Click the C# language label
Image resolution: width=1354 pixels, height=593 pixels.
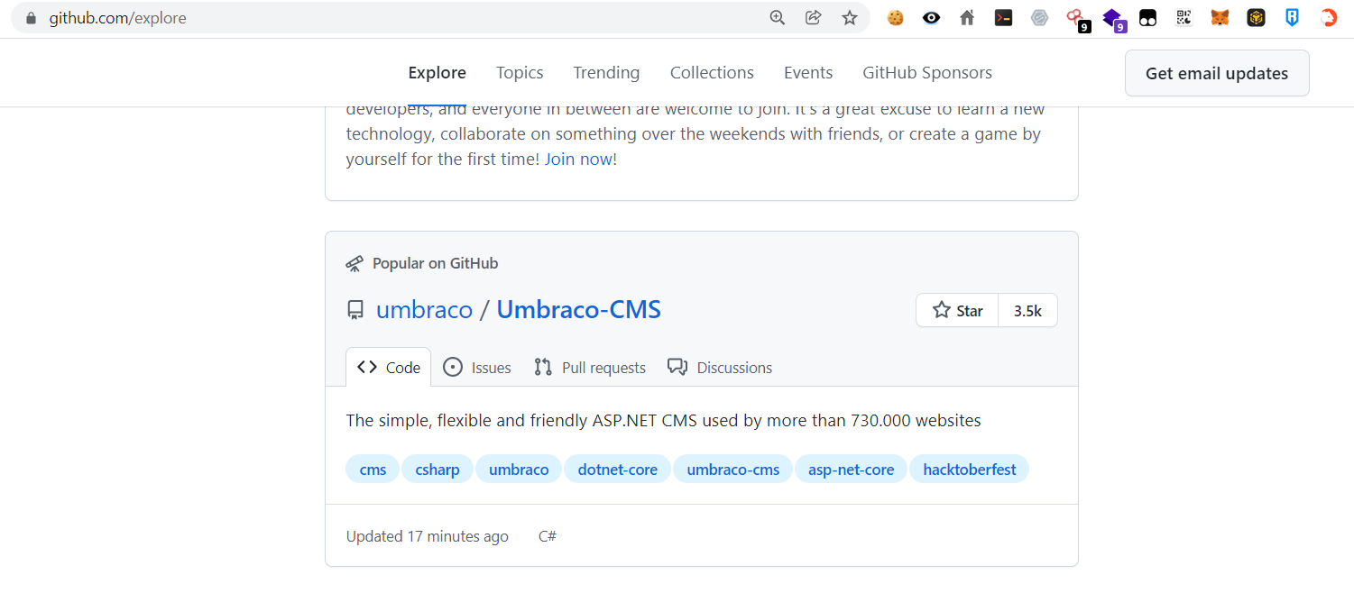point(548,536)
